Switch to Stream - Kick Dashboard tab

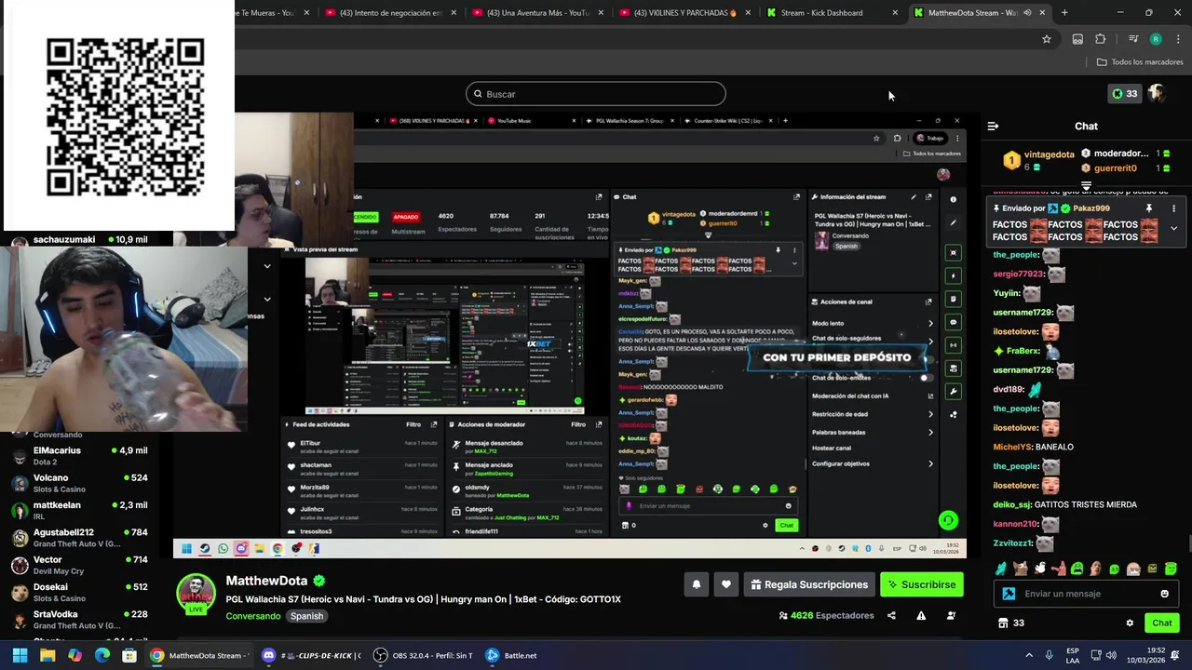(x=832, y=13)
